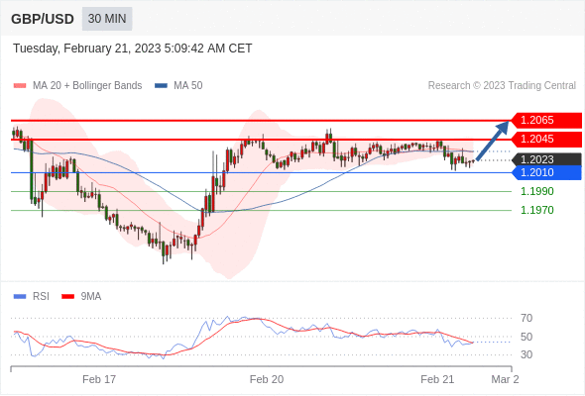
Task: Click the MA 20 + Bollinger Bands legend label
Action: [x=87, y=86]
